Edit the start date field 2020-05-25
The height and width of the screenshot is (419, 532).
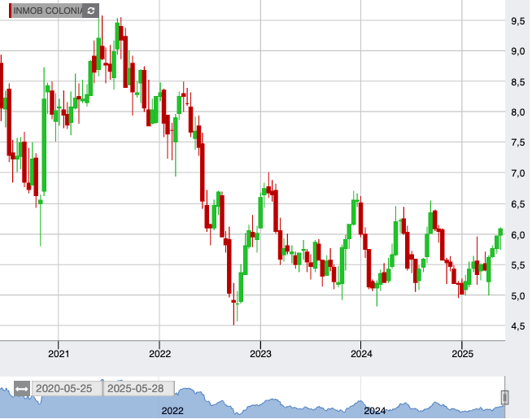pos(67,388)
